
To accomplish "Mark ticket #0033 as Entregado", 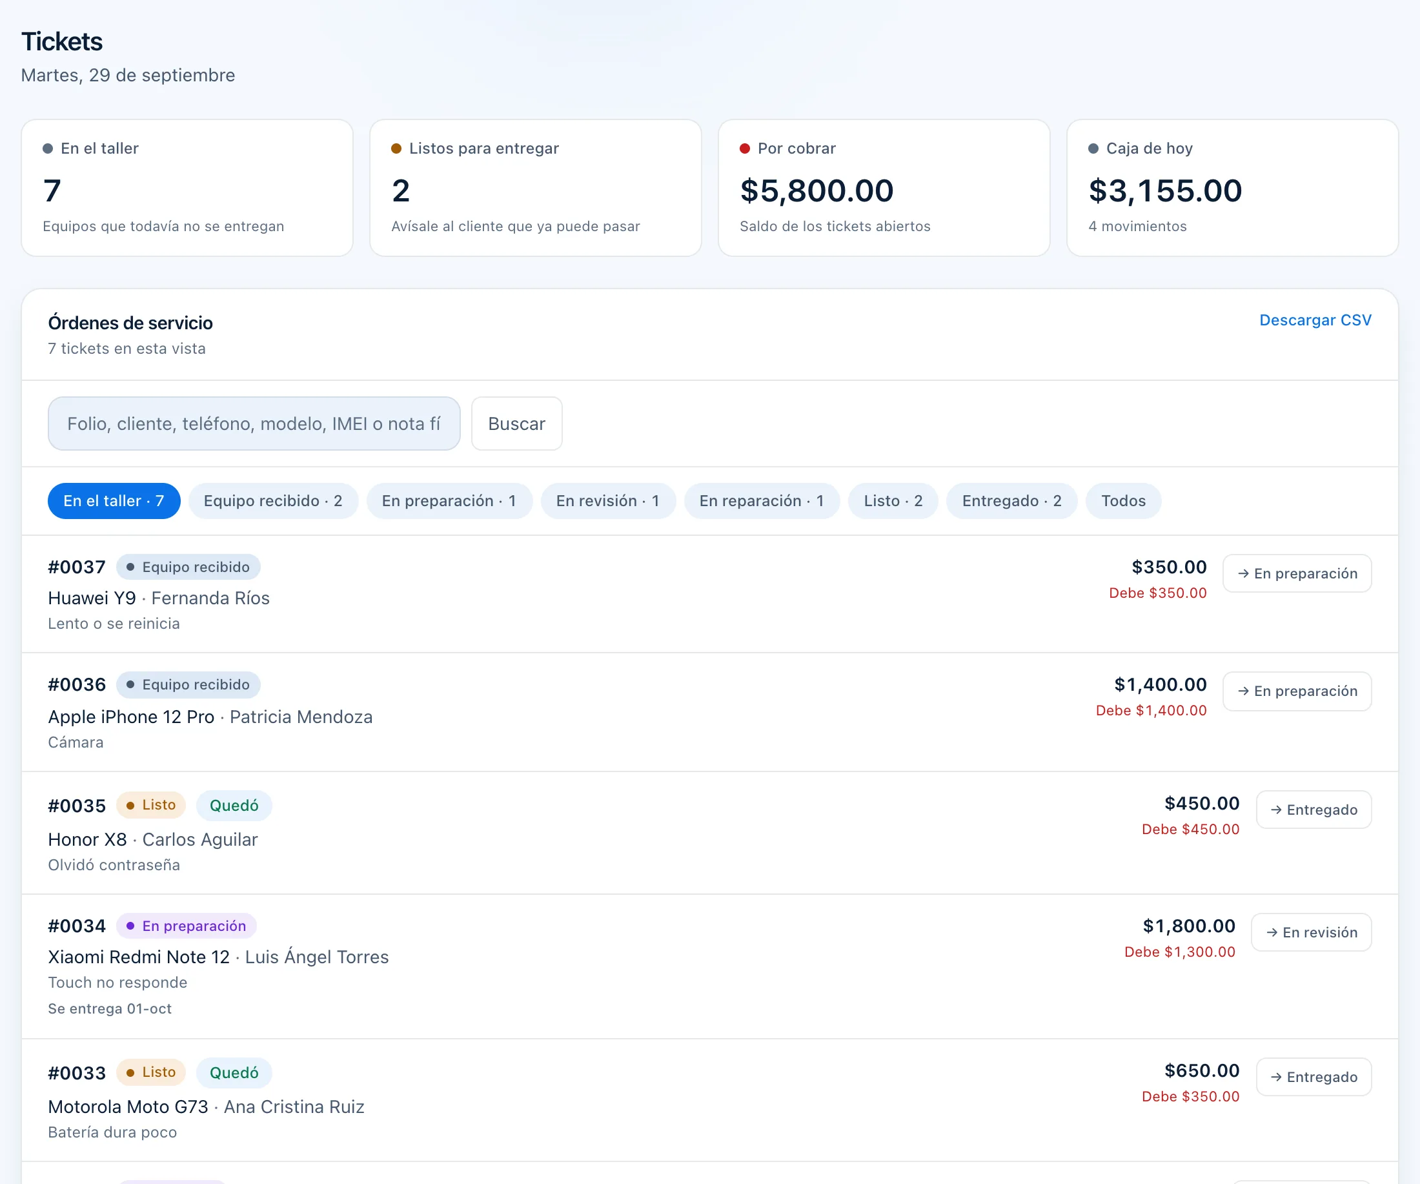I will coord(1314,1077).
